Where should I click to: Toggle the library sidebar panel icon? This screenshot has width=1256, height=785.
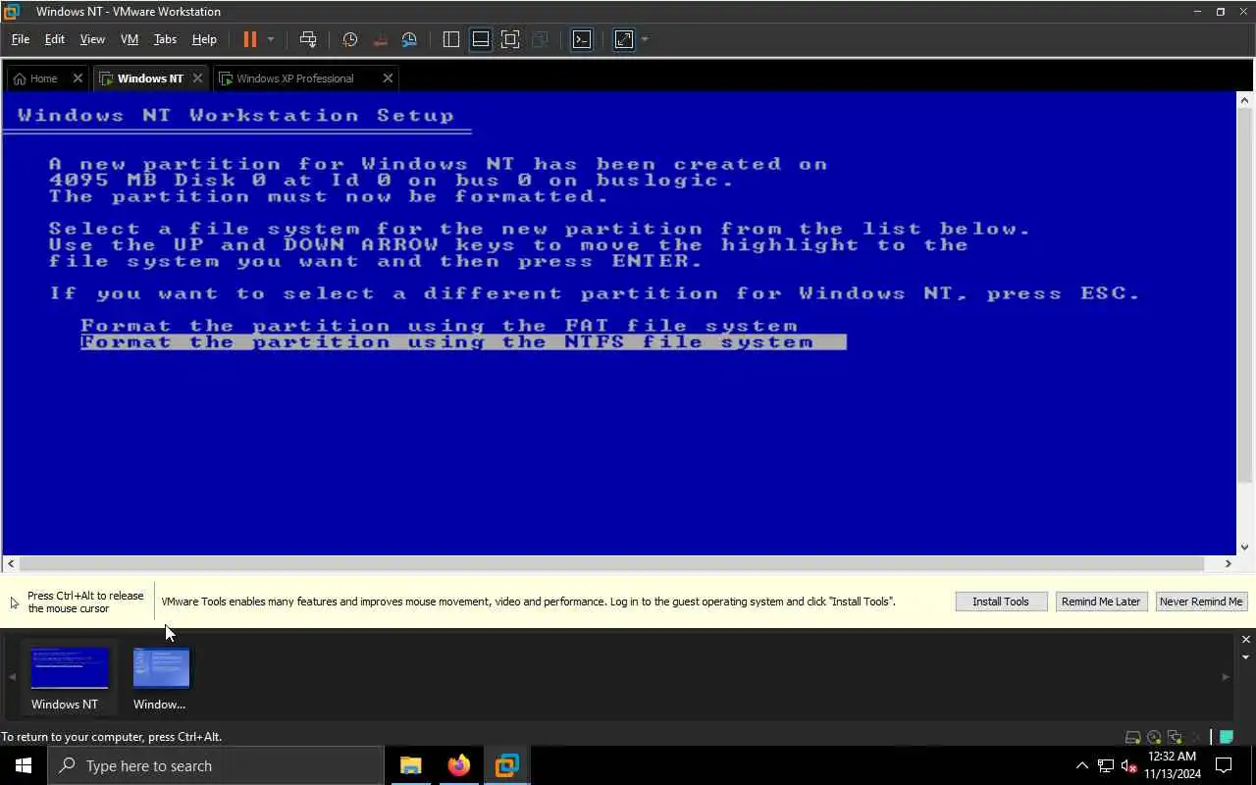[x=451, y=39]
